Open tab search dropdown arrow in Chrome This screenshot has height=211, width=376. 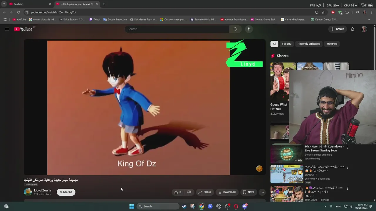(4, 4)
